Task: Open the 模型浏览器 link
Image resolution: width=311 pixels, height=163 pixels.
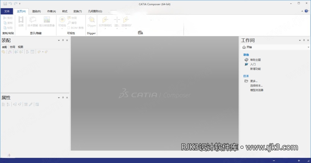Action: click(x=257, y=90)
